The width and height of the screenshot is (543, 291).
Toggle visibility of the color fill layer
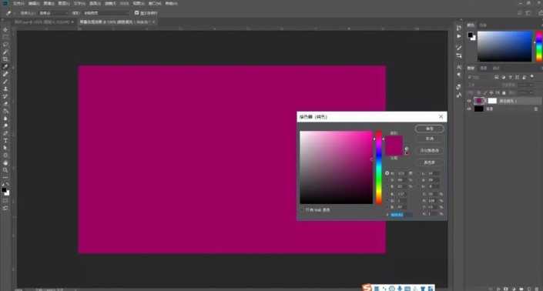(469, 101)
